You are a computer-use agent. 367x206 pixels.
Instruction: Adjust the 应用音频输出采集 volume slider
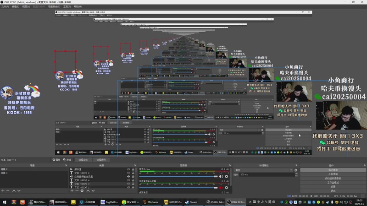click(x=178, y=188)
